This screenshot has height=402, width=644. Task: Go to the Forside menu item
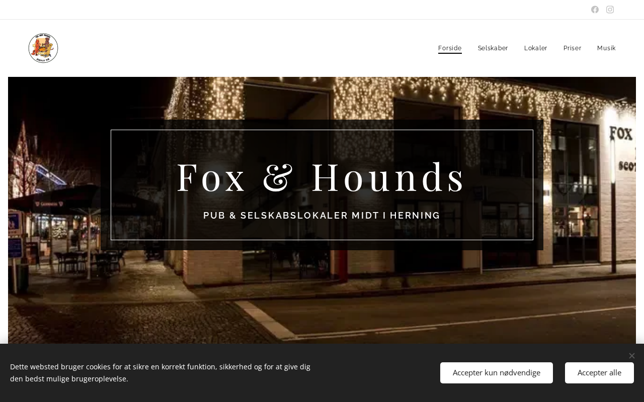[x=450, y=48]
